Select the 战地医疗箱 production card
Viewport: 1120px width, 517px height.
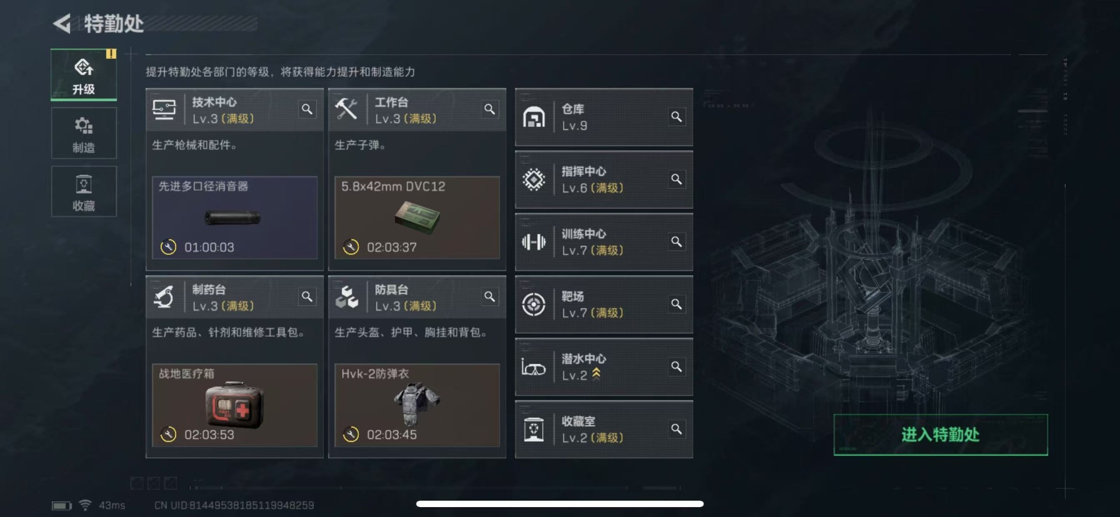(235, 405)
